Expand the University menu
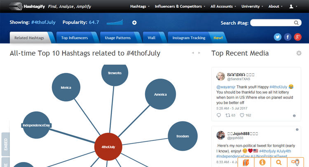Viewport: 309px width, 167px height. point(252,7)
